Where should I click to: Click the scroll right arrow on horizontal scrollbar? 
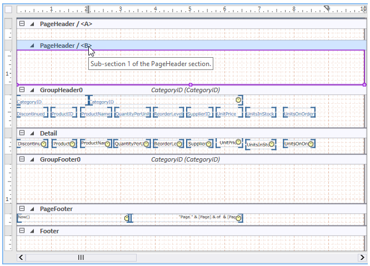coord(363,257)
